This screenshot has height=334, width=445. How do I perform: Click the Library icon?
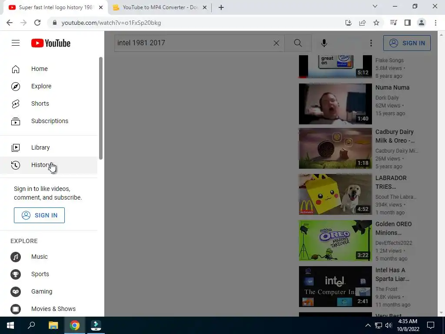coord(16,148)
